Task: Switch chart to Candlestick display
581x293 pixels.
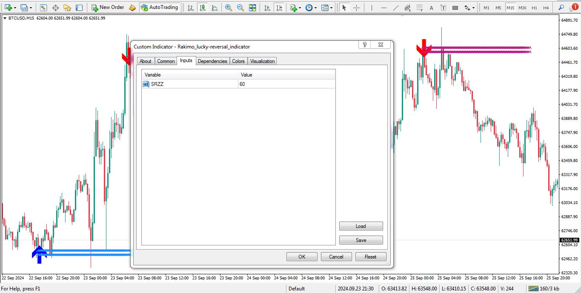Action: (x=203, y=7)
